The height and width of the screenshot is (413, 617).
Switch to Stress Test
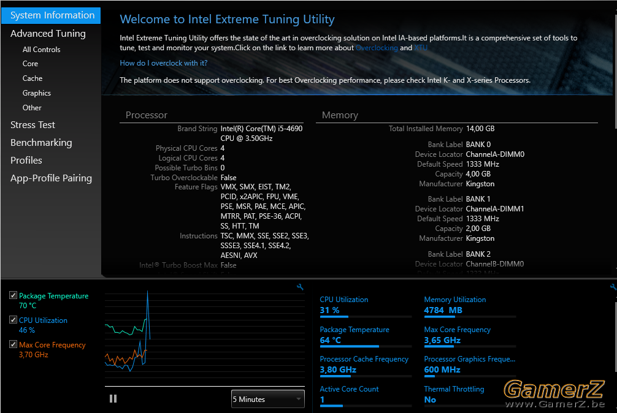33,125
